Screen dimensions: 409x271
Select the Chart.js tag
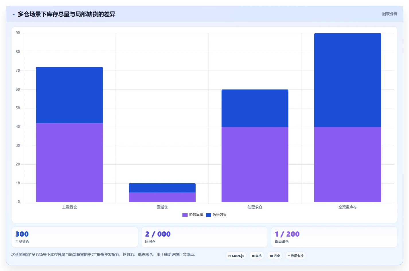pos(236,256)
